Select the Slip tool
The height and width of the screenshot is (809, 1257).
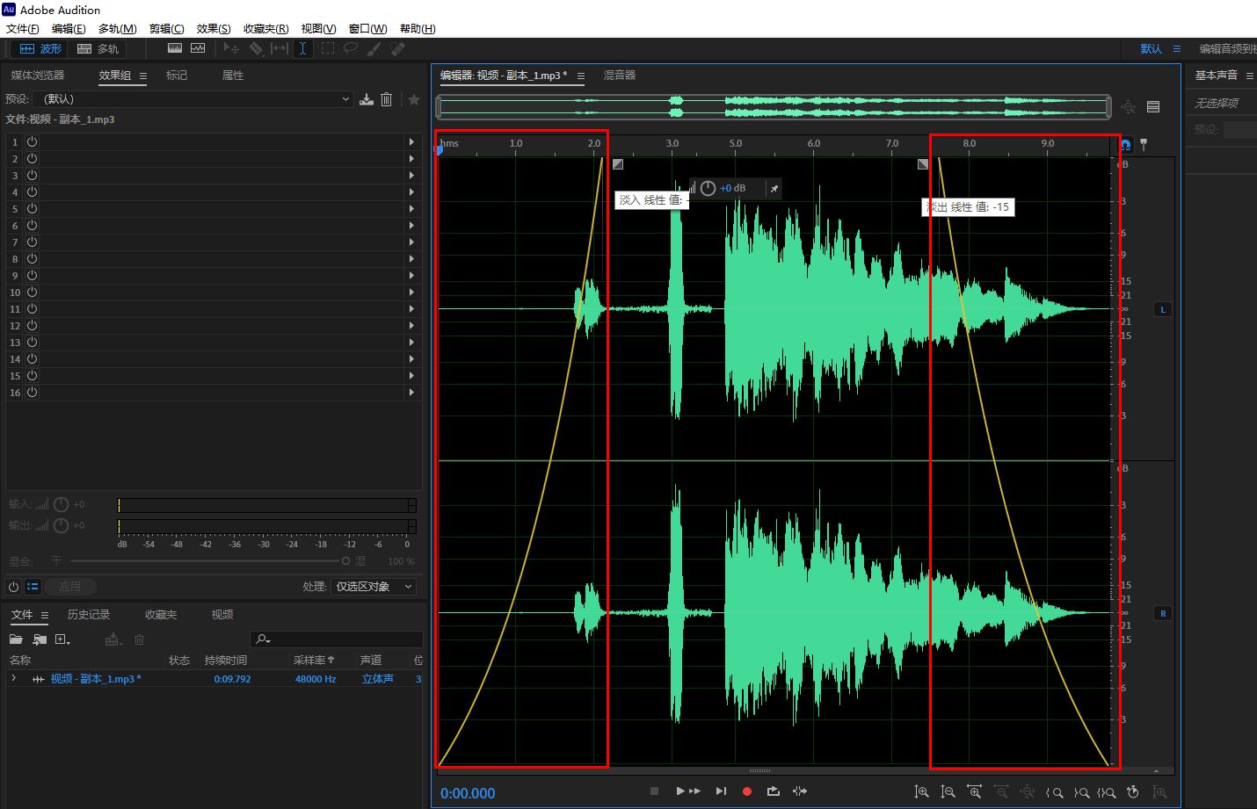point(280,48)
